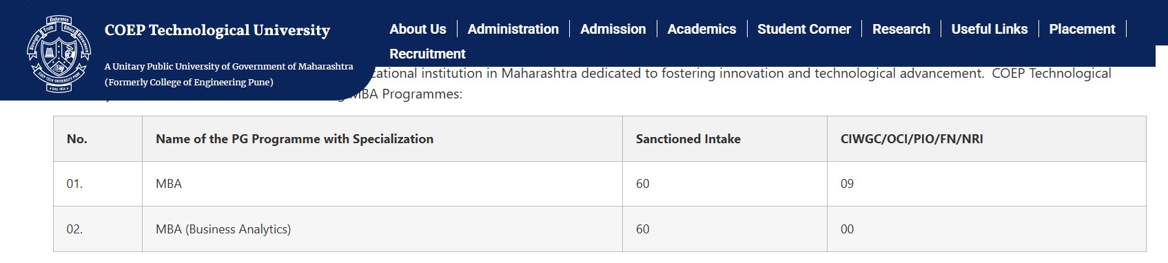Expand the Student Corner navigation item
The width and height of the screenshot is (1168, 263).
(803, 29)
